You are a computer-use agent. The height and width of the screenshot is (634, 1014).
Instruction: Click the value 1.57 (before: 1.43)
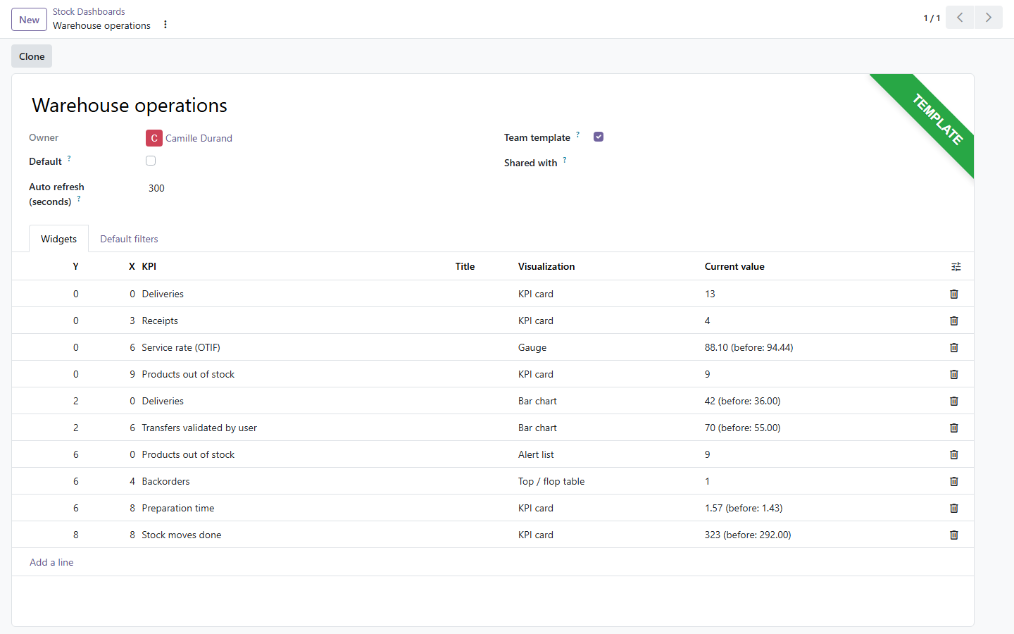tap(744, 508)
